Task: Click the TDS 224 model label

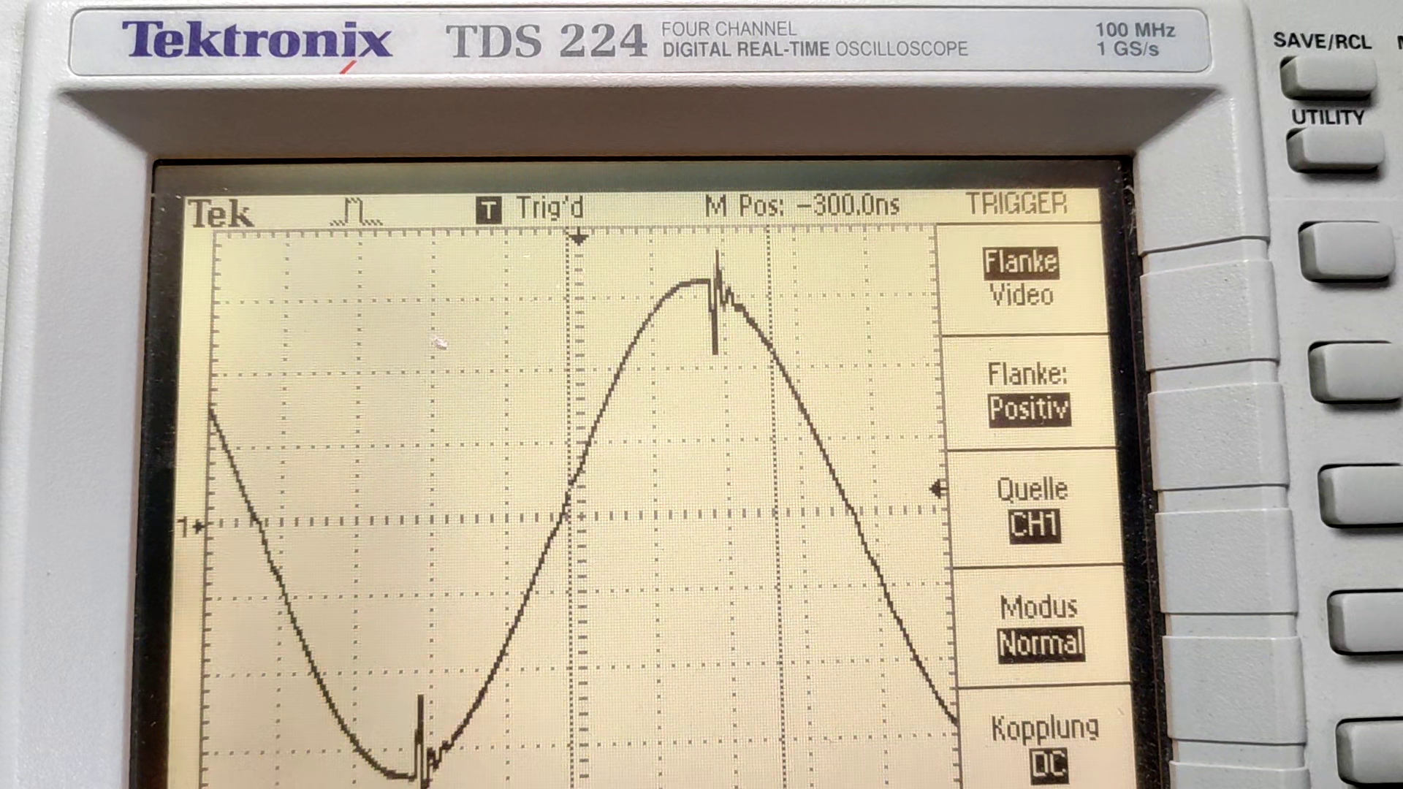Action: click(547, 41)
